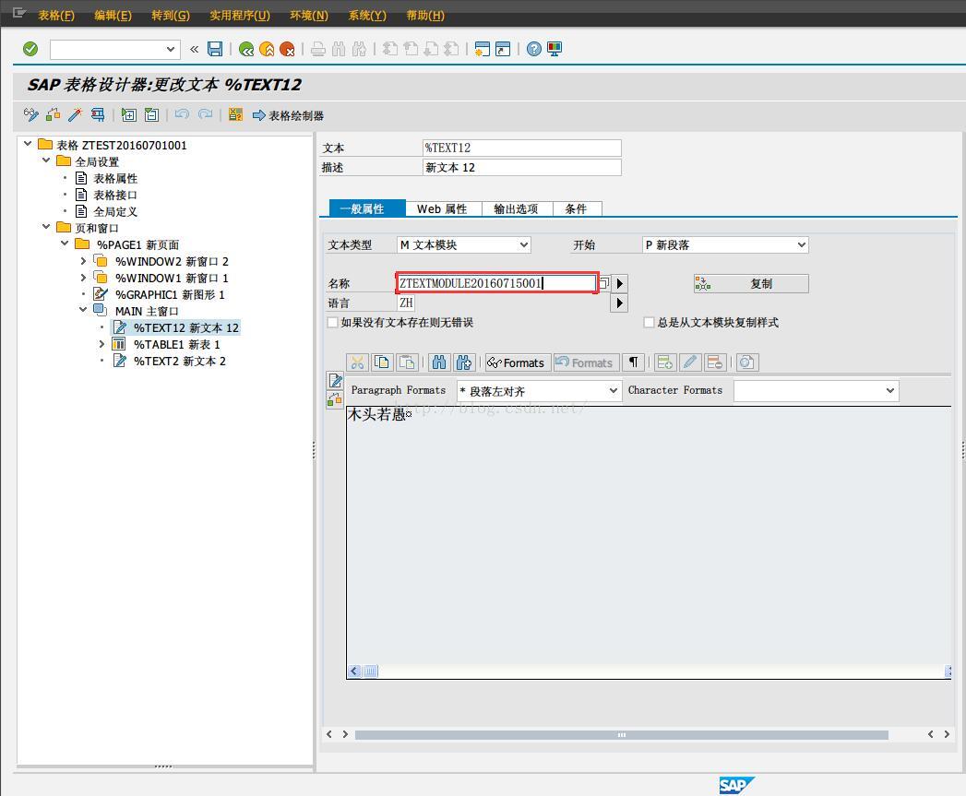Open the 转到(G) menu
966x796 pixels.
click(x=171, y=16)
